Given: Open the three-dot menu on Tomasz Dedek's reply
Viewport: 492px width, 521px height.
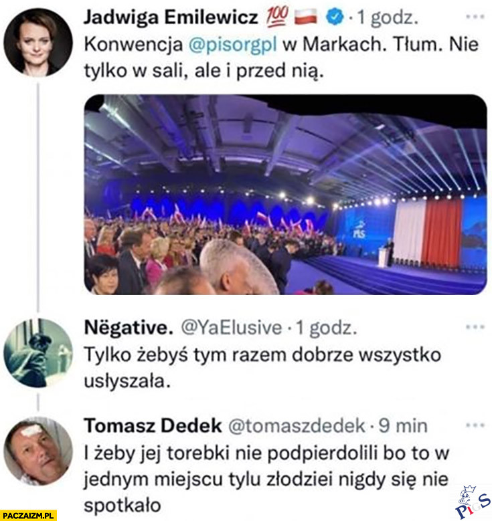Looking at the screenshot, I should [474, 425].
